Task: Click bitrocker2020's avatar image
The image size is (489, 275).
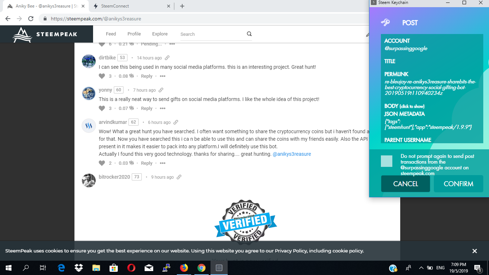Action: tap(89, 180)
